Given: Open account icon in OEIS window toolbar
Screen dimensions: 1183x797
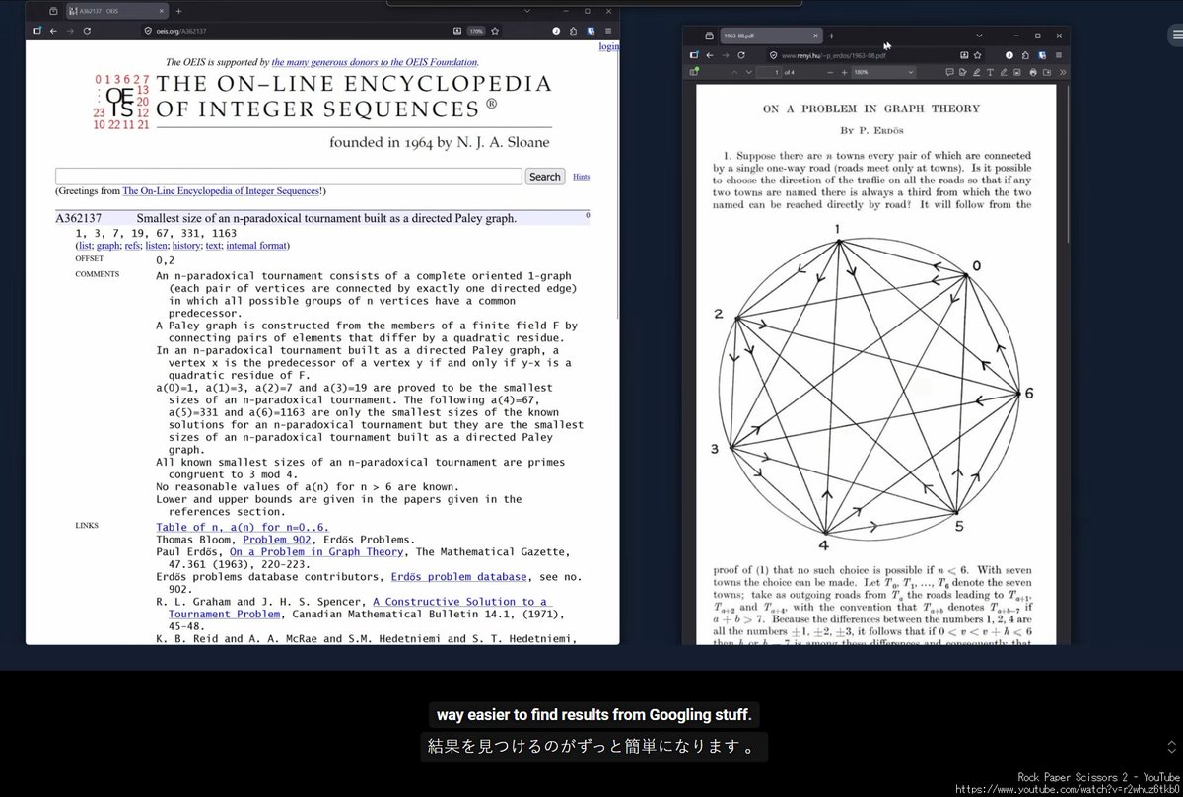Looking at the screenshot, I should click(x=556, y=31).
